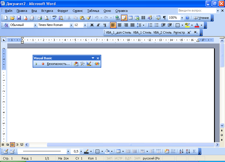The height and width of the screenshot is (162, 225).
Task: Start a numbered list
Action: [x=150, y=25]
